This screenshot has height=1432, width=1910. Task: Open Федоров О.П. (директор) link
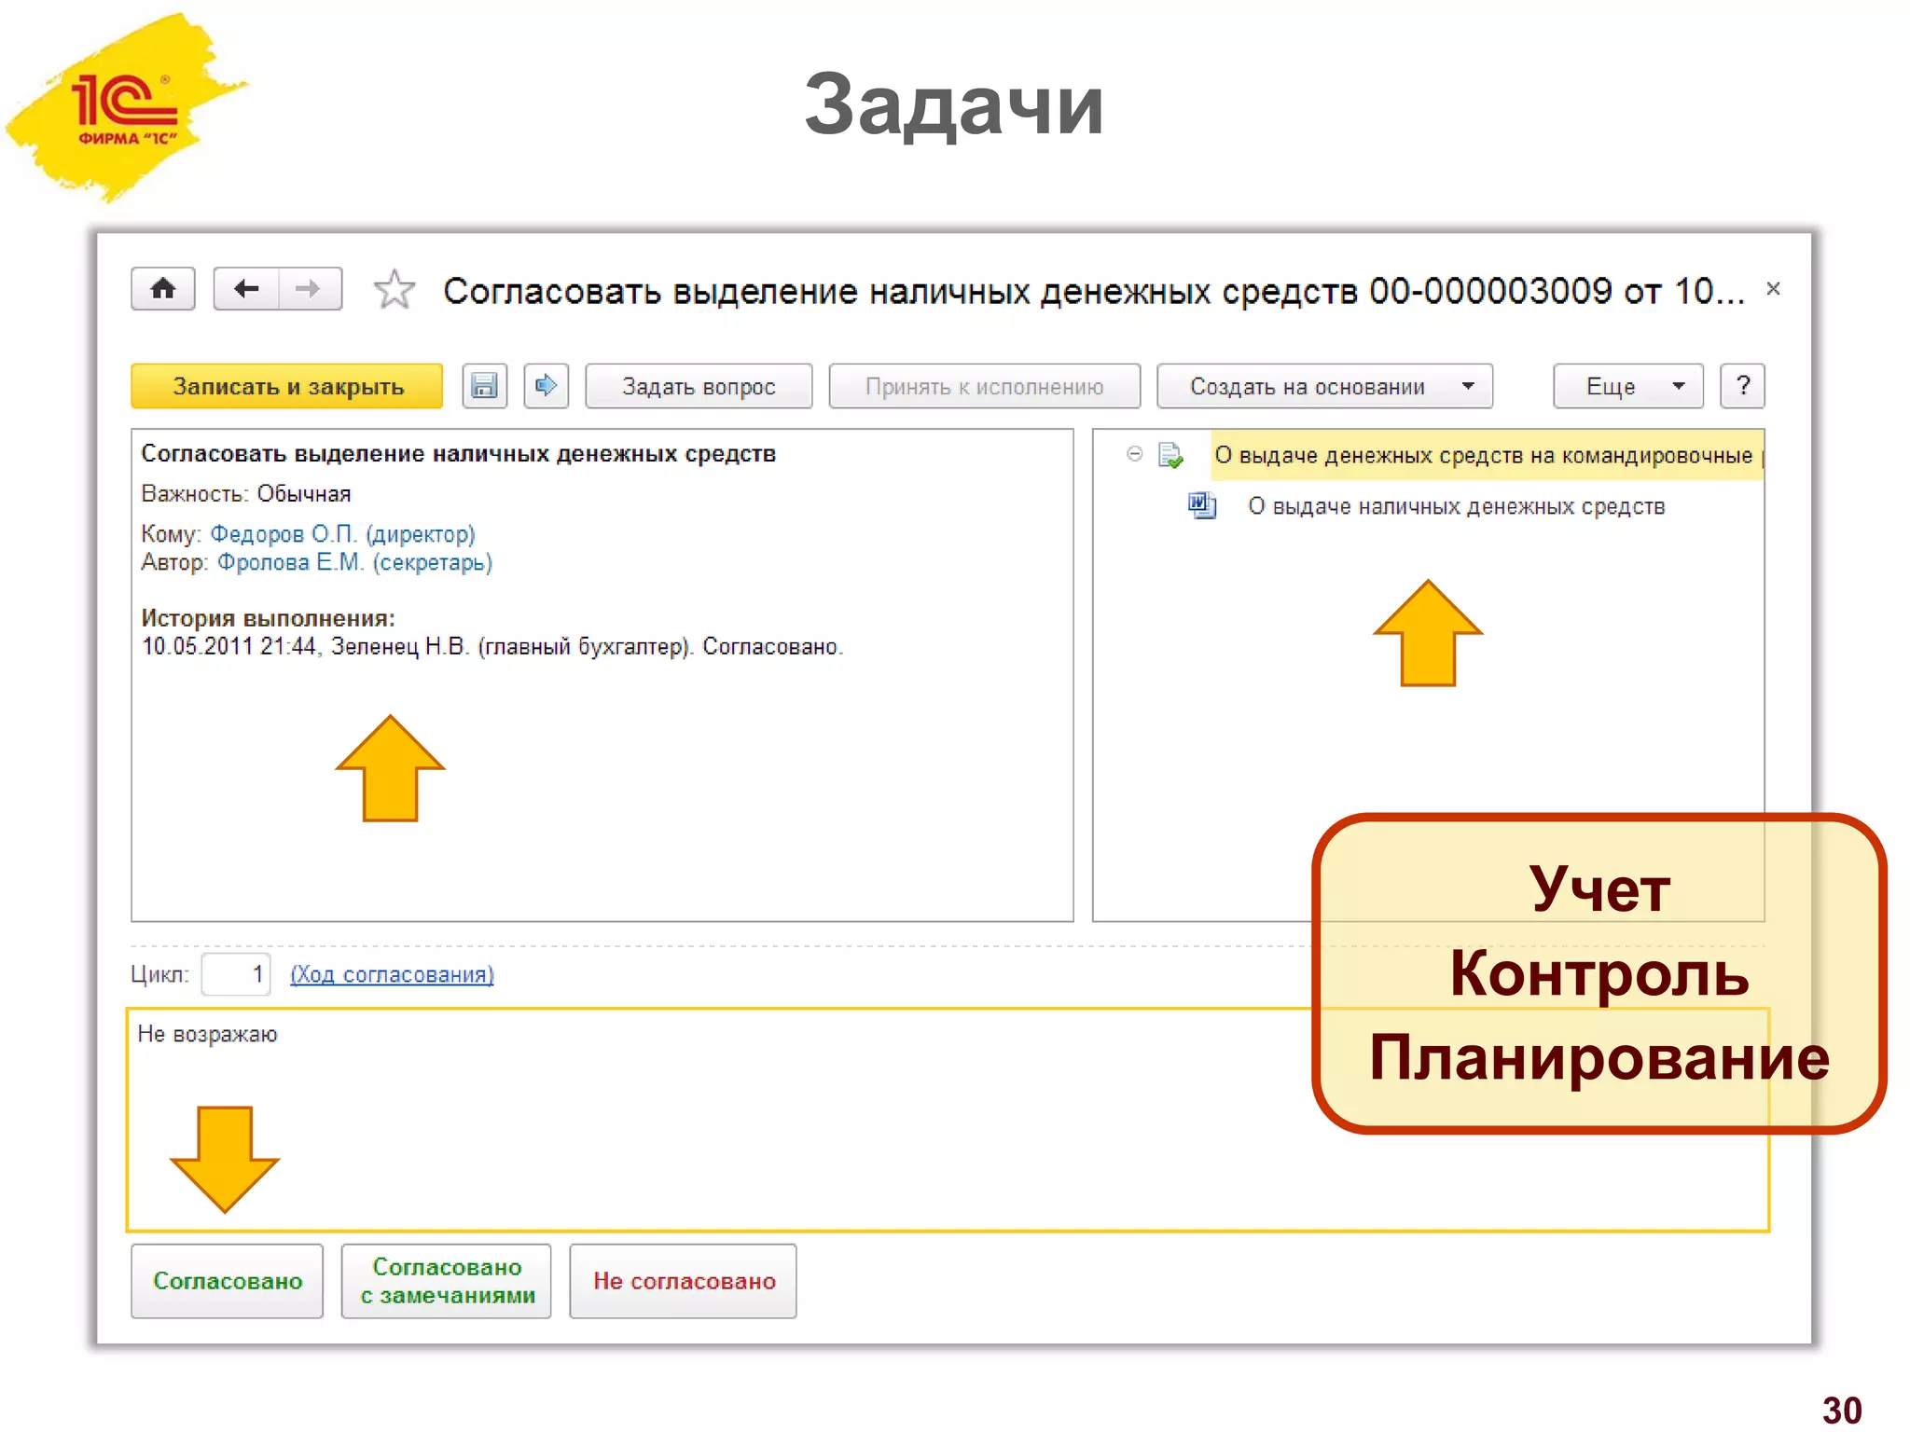342,534
